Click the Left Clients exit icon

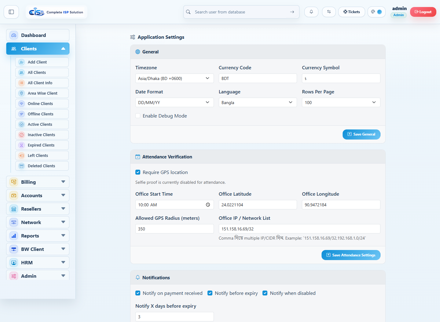coord(21,156)
